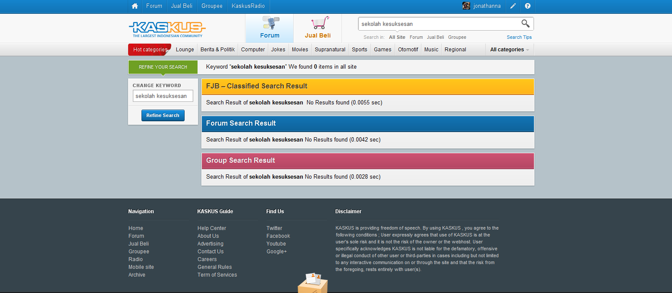Click the jonathanna username link
The height and width of the screenshot is (293, 672).
point(487,6)
